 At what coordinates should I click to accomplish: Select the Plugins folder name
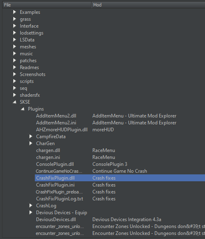click(x=36, y=109)
